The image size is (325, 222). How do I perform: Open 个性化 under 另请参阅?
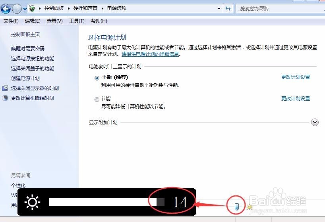pos(18,186)
